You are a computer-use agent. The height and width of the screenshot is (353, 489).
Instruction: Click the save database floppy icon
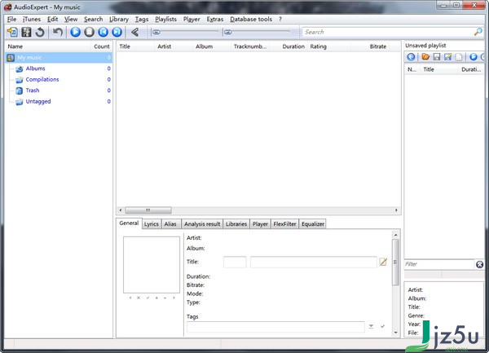(x=26, y=32)
